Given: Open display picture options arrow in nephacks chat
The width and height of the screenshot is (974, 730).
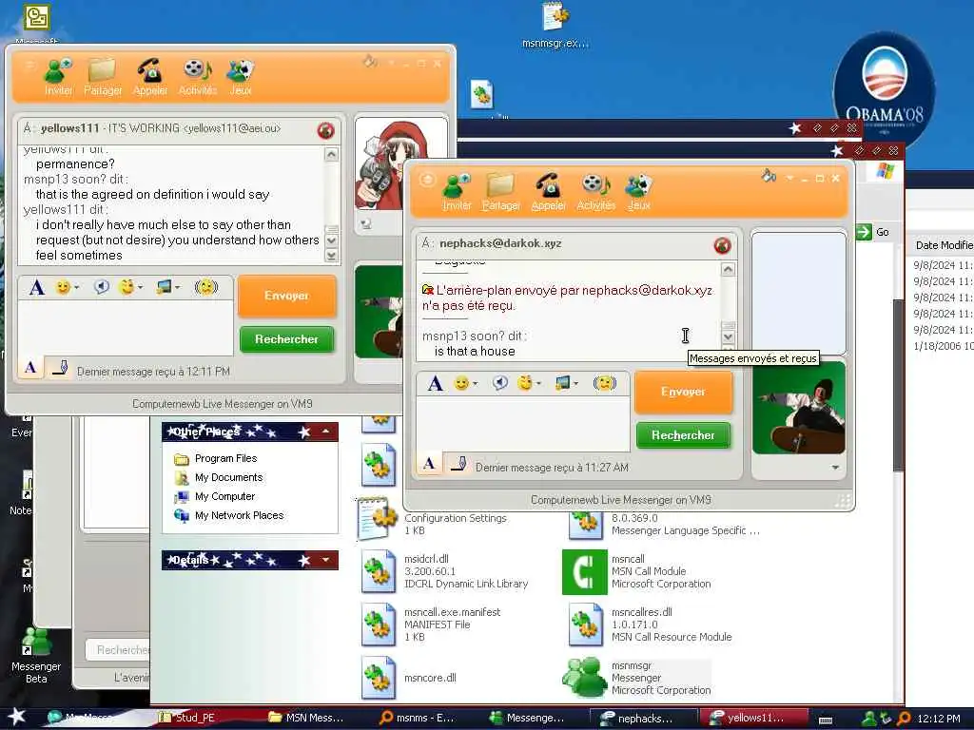Looking at the screenshot, I should [x=835, y=468].
